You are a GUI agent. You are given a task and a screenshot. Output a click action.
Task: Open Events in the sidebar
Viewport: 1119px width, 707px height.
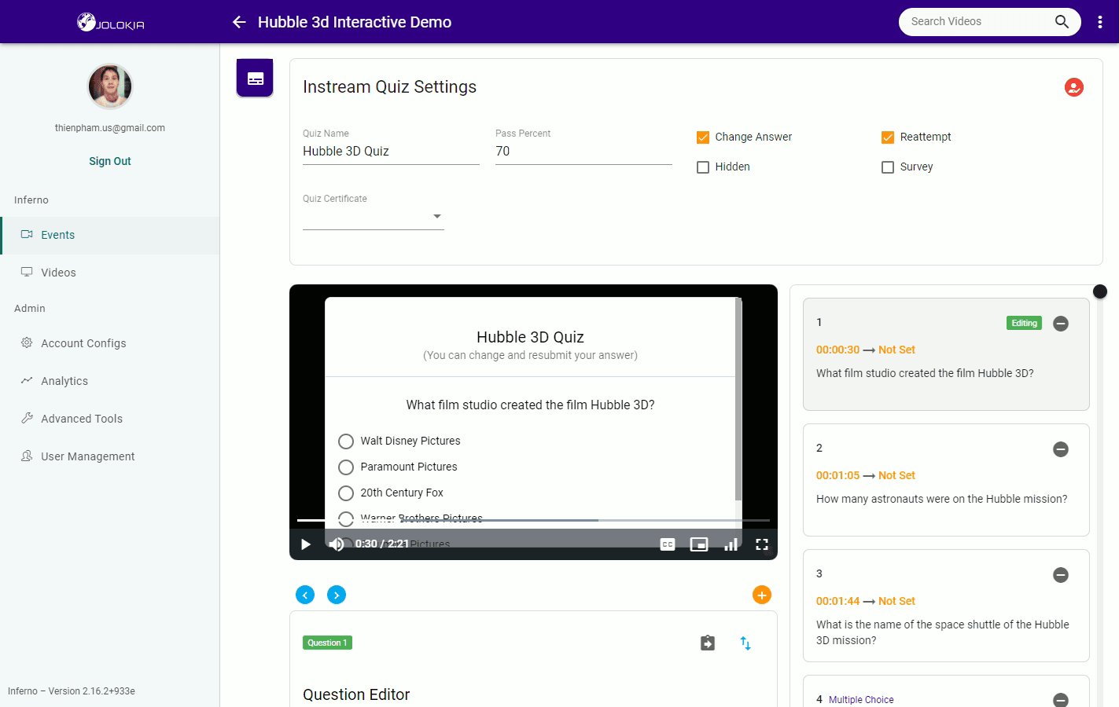click(110, 235)
